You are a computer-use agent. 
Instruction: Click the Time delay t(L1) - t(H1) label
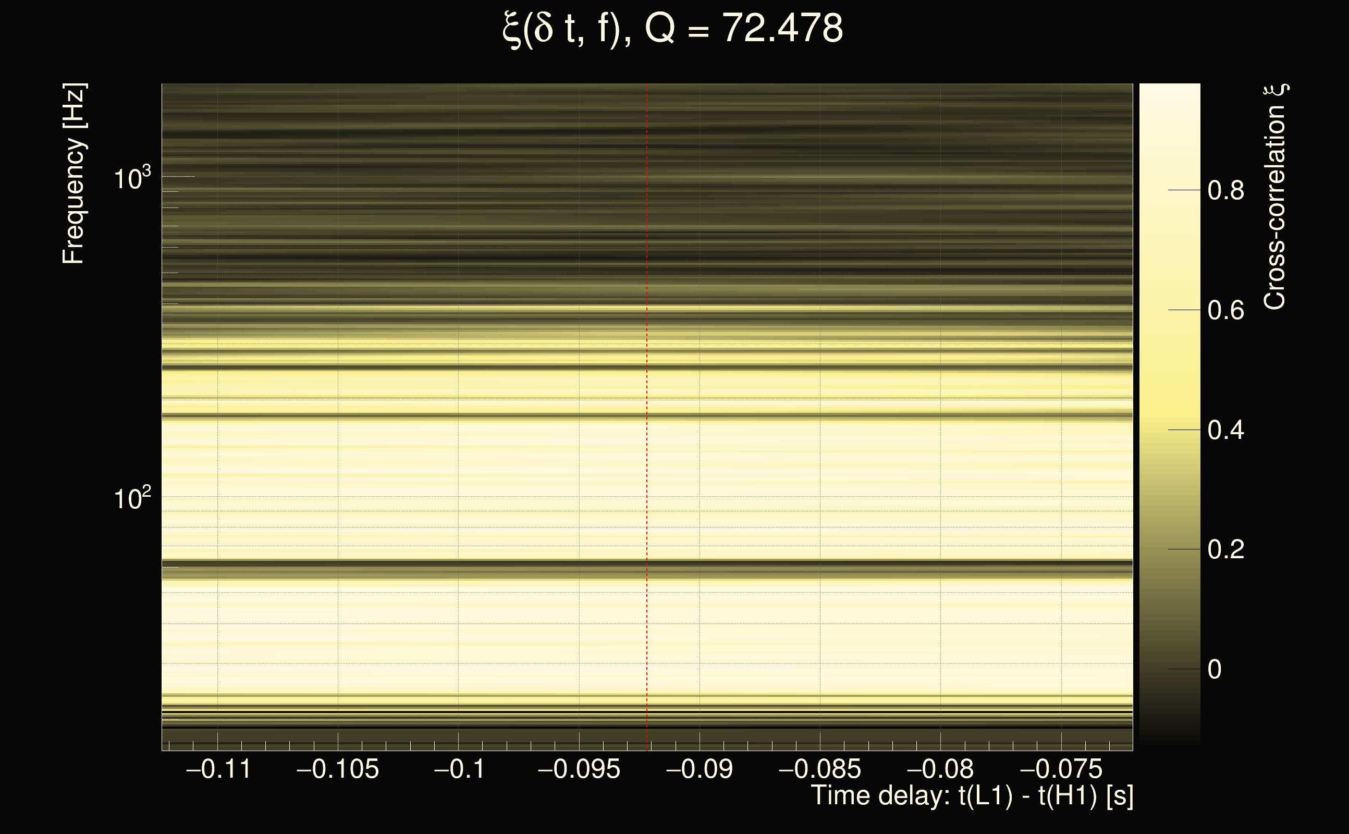pyautogui.click(x=972, y=796)
